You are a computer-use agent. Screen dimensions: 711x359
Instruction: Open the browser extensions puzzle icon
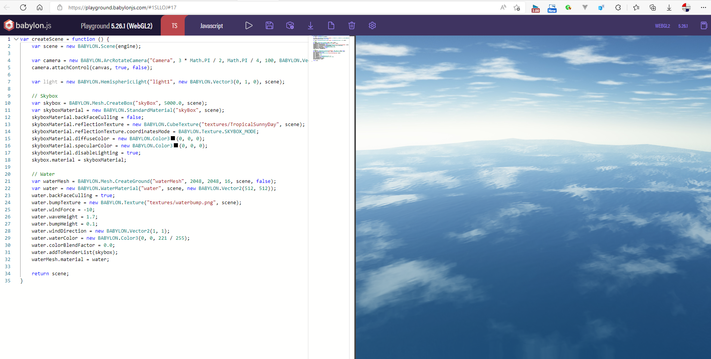point(618,7)
